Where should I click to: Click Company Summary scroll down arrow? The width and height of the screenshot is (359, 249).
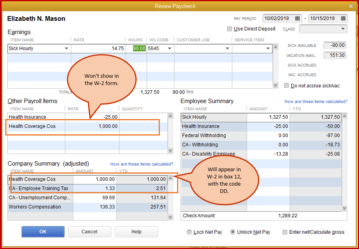point(170,217)
